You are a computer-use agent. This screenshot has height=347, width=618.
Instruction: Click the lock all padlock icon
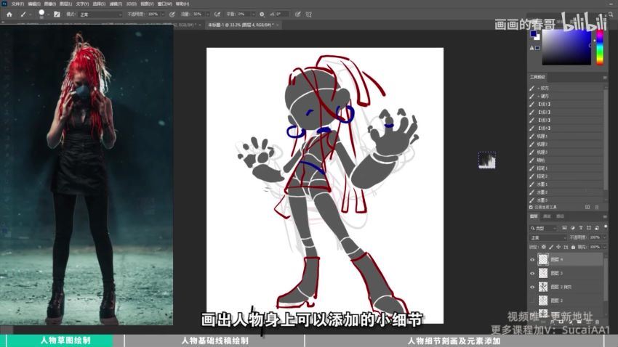coord(573,247)
